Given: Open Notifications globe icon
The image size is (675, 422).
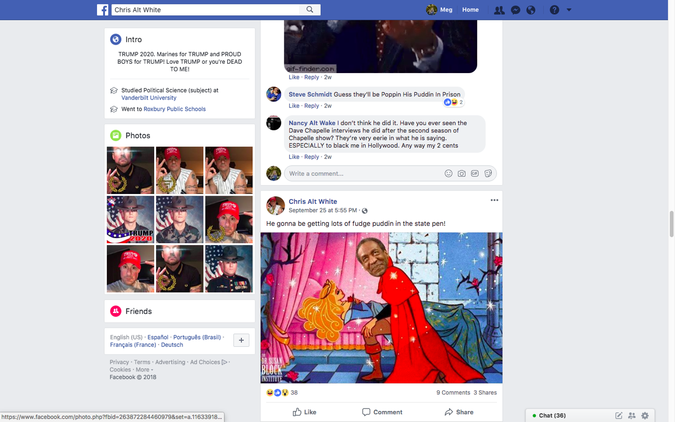Looking at the screenshot, I should [531, 10].
